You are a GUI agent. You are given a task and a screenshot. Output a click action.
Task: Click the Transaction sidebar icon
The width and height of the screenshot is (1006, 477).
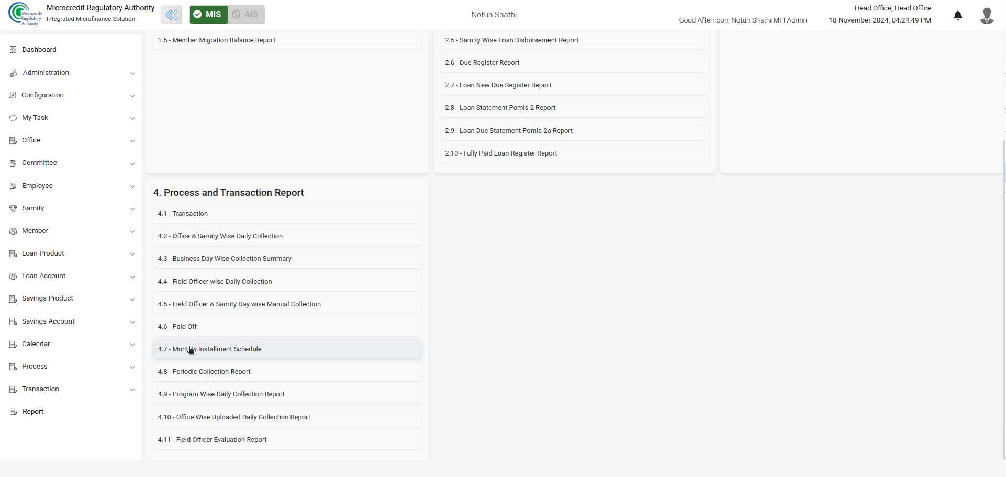click(13, 389)
